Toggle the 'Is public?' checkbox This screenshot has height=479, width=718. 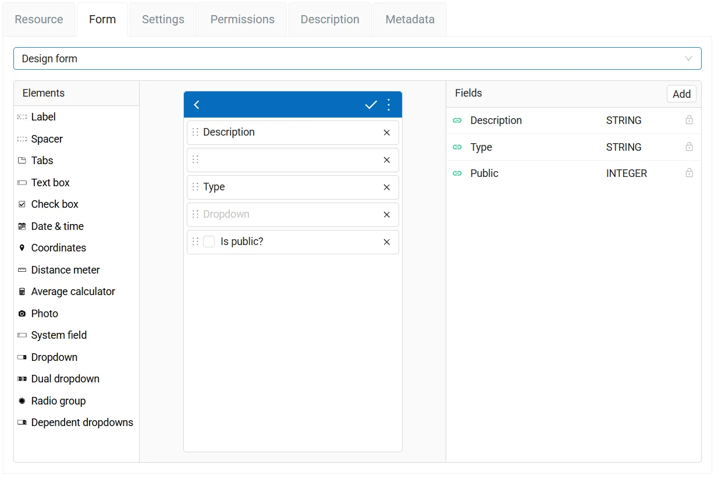pos(209,242)
